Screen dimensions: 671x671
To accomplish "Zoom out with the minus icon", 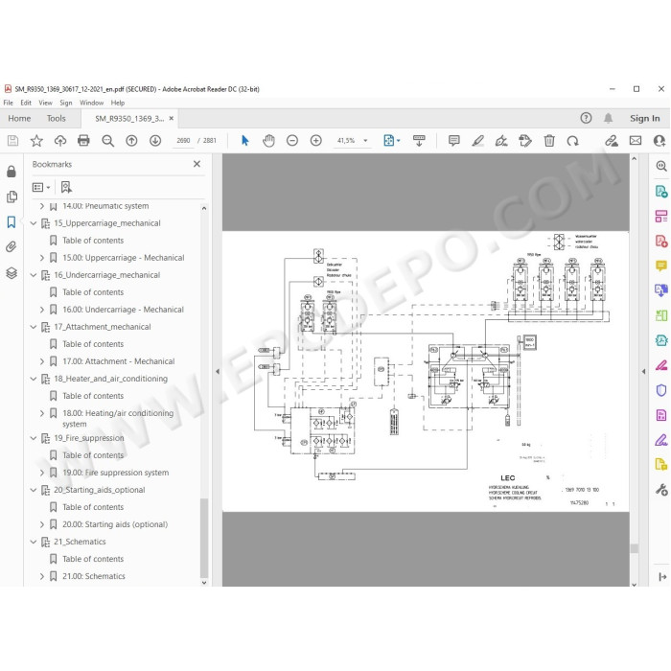I will pyautogui.click(x=292, y=140).
